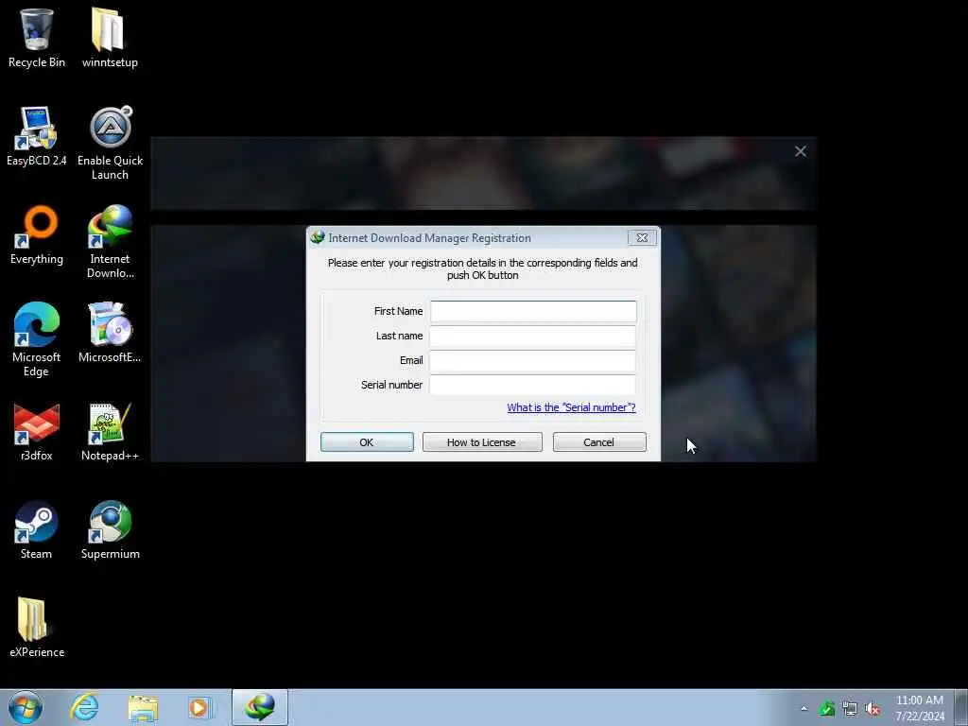968x726 pixels.
Task: Open the Recycle Bin desktop icon
Action: (x=37, y=37)
